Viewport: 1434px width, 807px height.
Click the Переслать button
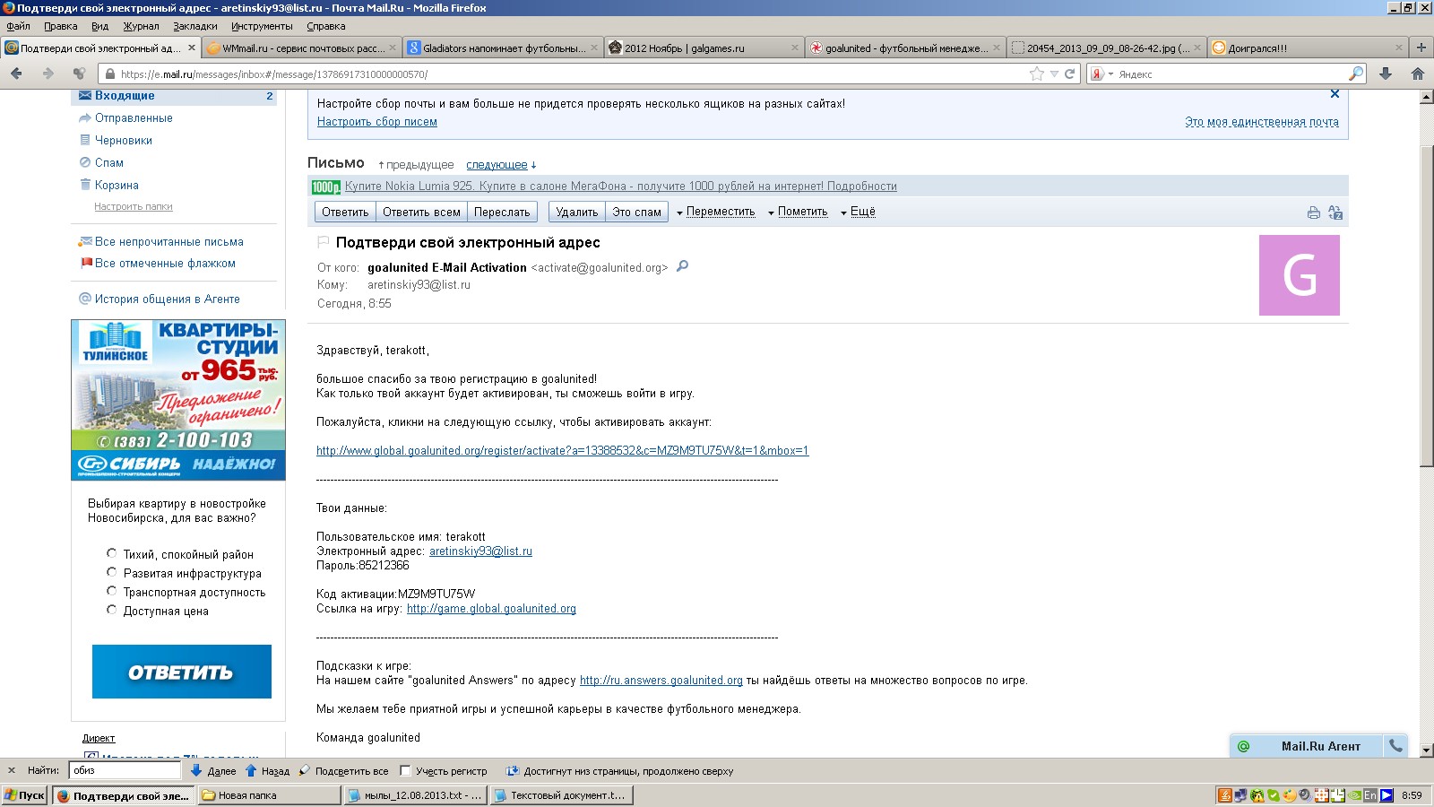tap(502, 213)
